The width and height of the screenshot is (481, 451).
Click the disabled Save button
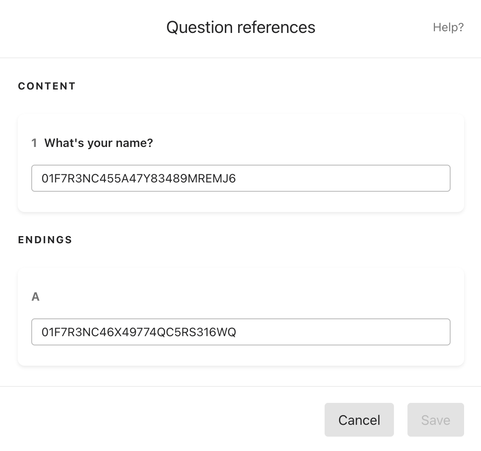436,420
